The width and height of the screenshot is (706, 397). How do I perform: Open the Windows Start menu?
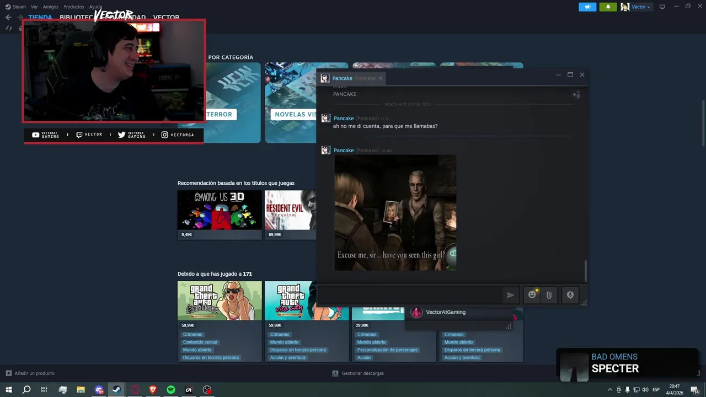[9, 390]
